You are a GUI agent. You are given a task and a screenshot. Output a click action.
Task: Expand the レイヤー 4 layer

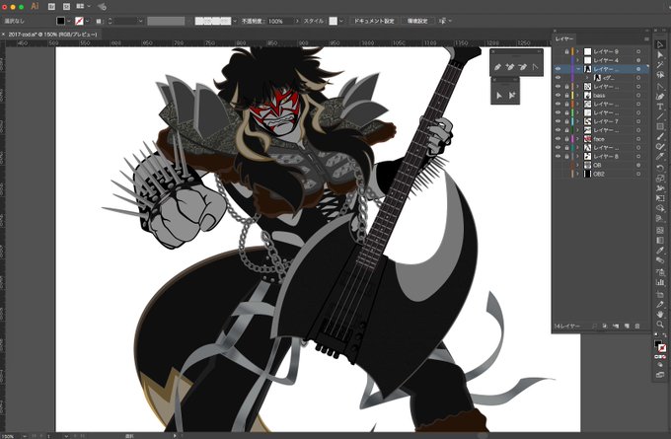(x=577, y=60)
